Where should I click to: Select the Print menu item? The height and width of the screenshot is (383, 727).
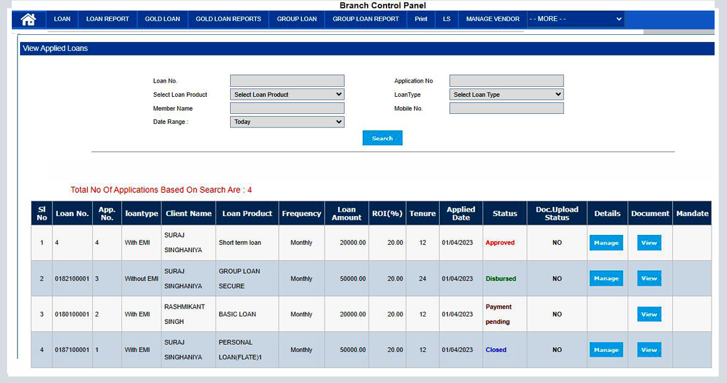(420, 18)
